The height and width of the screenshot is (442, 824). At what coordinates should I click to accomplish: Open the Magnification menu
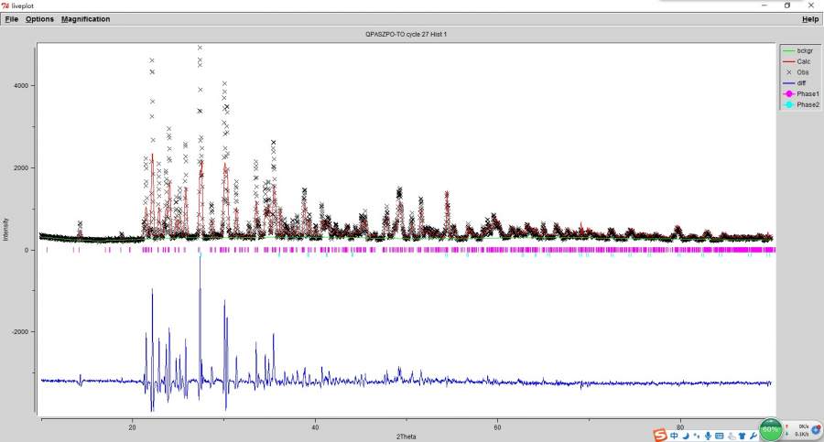click(x=86, y=19)
